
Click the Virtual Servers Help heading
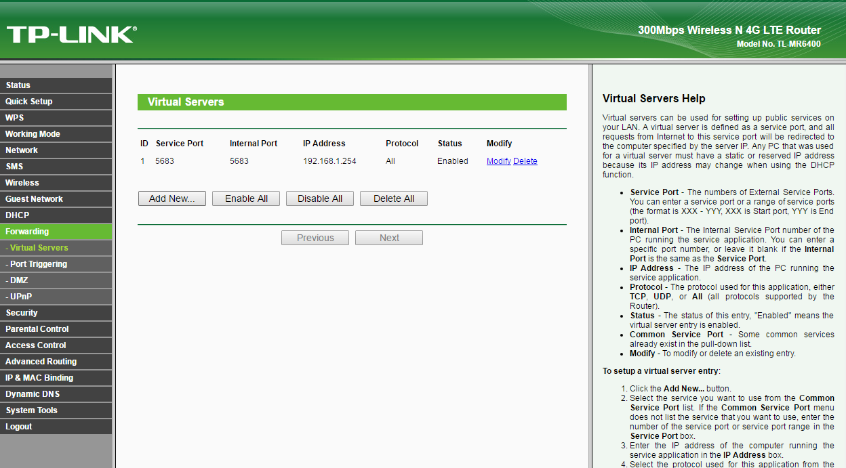click(654, 99)
